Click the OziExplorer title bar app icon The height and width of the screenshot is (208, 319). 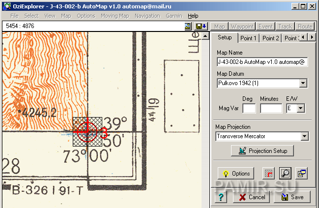pyautogui.click(x=7, y=6)
